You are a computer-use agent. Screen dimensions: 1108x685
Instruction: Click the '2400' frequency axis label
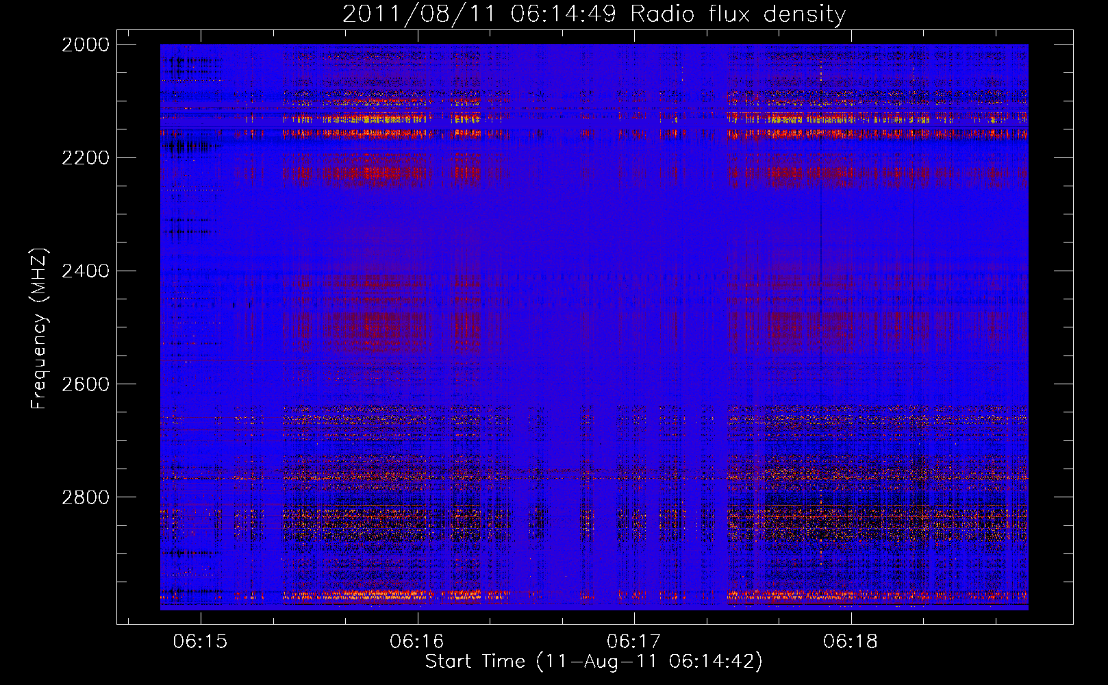[86, 271]
